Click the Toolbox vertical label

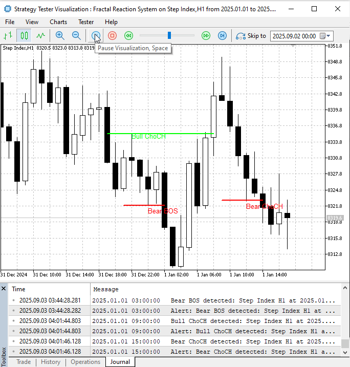tap(4, 357)
